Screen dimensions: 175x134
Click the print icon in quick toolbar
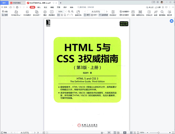pos(17,7)
